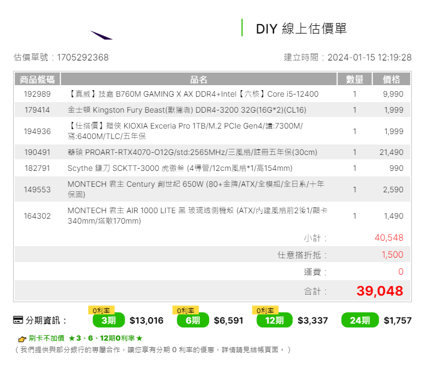This screenshot has height=367, width=425.
Task: Click the 0利率 tag above 12期
Action: [x=265, y=310]
